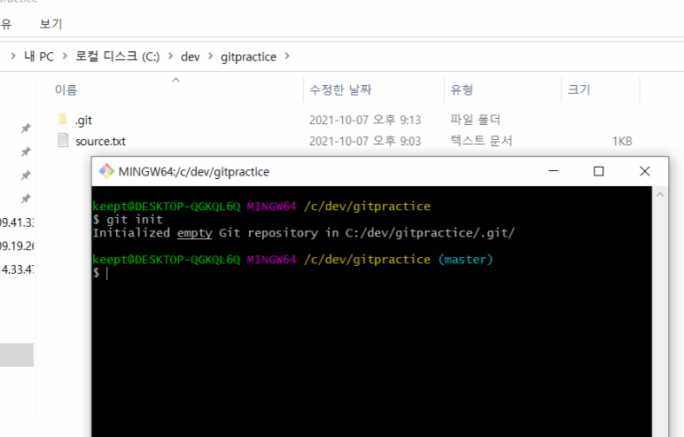Screen dimensions: 684x437
Task: Click the date 2021-10-07 오후 9:03
Action: click(365, 141)
